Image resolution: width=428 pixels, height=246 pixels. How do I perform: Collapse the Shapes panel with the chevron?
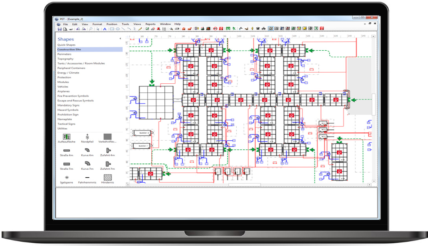[120, 39]
